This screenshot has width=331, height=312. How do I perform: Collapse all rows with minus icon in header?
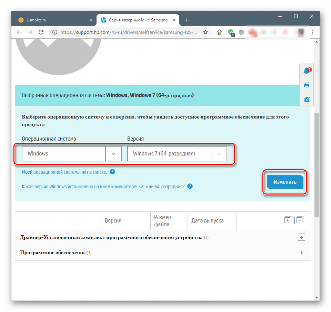point(300,220)
